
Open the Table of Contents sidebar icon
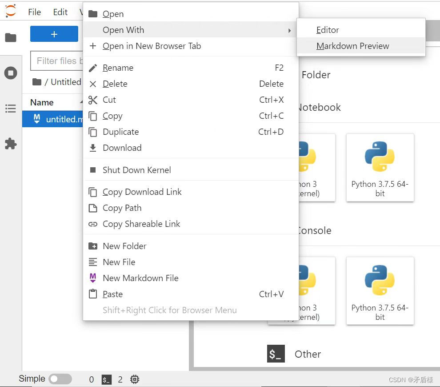pos(11,109)
